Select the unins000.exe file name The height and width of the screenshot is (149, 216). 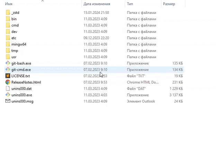21,95
